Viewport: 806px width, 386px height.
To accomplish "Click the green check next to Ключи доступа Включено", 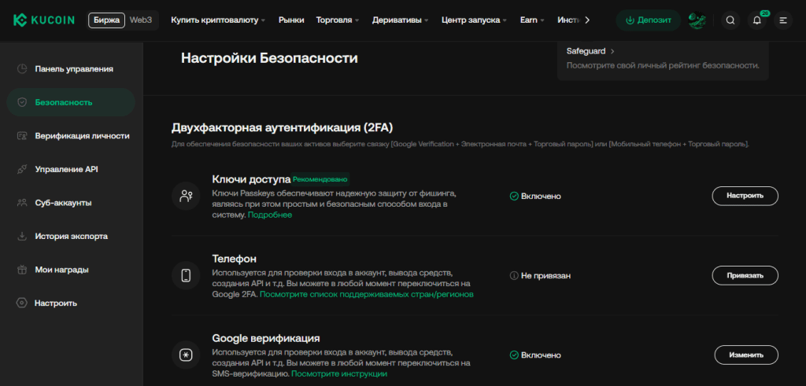I will tap(513, 196).
